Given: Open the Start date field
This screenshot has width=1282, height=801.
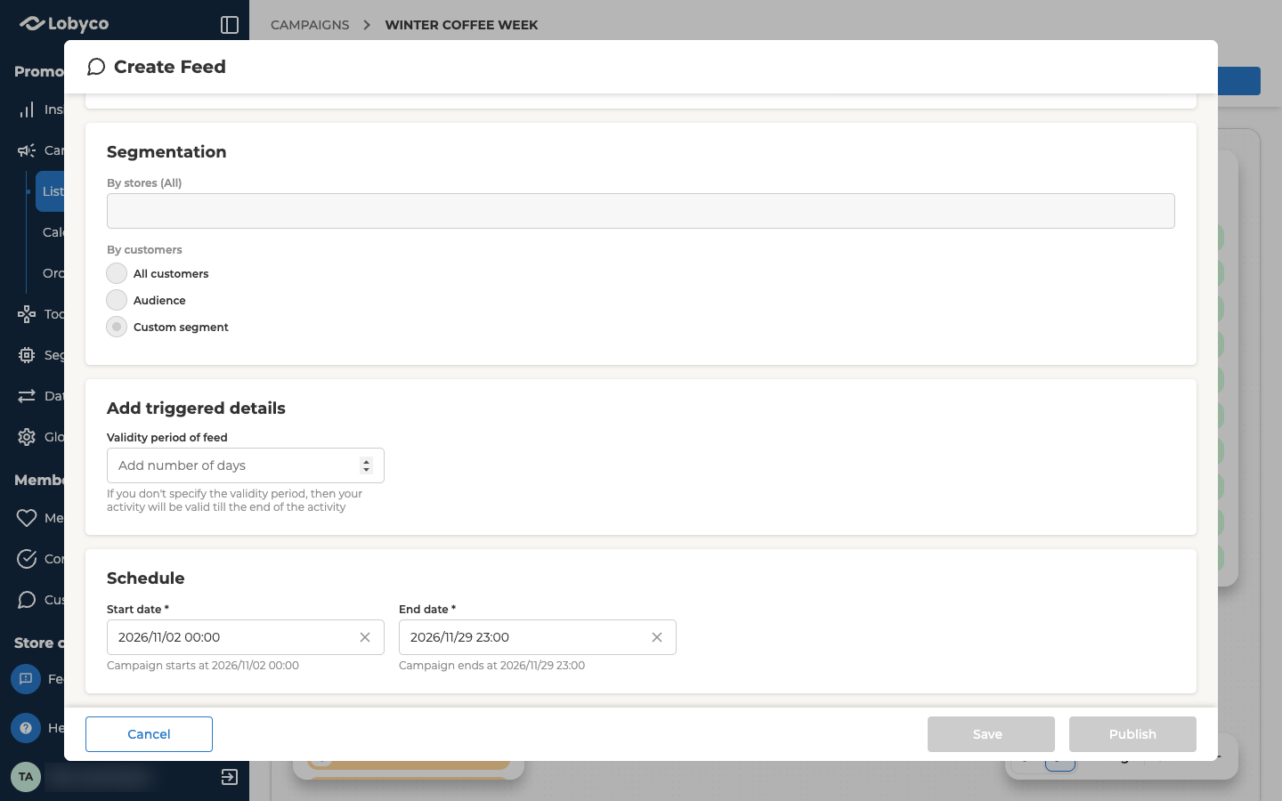Looking at the screenshot, I should click(246, 637).
